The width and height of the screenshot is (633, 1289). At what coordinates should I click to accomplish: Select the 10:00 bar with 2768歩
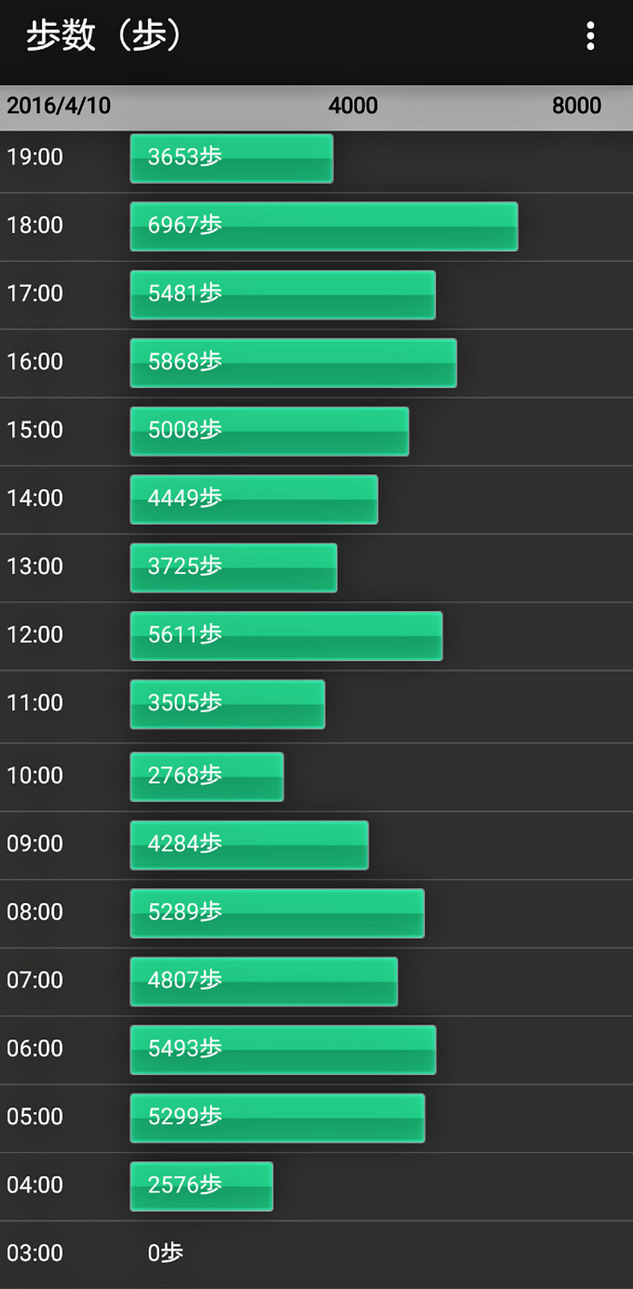[207, 777]
